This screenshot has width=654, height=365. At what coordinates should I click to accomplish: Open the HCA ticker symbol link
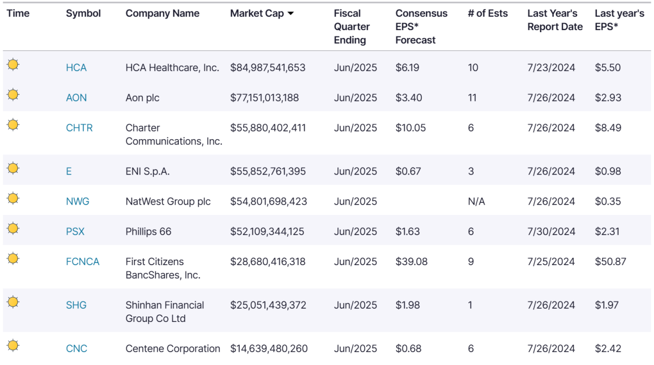tap(76, 68)
